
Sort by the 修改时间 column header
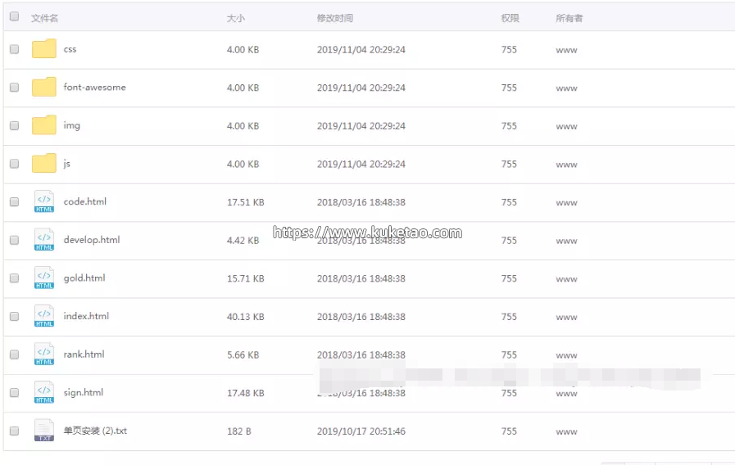click(335, 18)
